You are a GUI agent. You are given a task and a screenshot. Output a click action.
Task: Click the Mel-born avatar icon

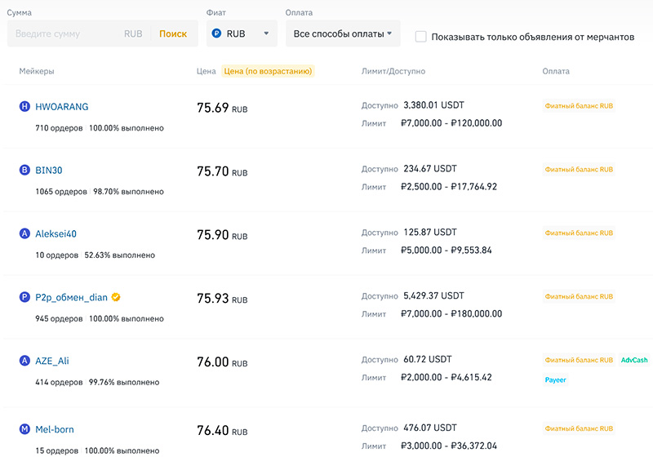(x=24, y=429)
